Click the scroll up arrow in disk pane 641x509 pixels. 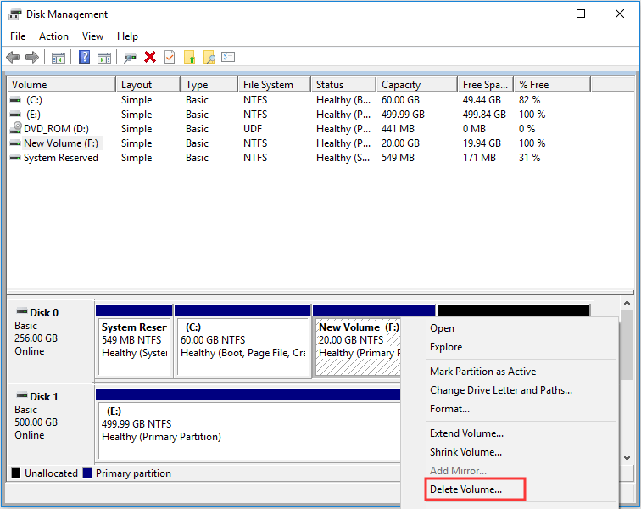pyautogui.click(x=627, y=304)
